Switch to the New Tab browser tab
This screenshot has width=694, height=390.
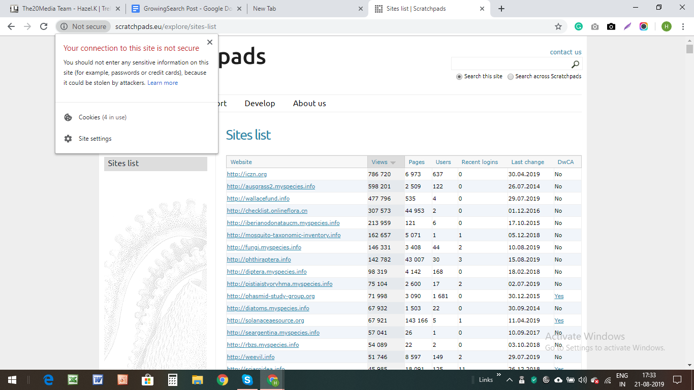(x=307, y=9)
